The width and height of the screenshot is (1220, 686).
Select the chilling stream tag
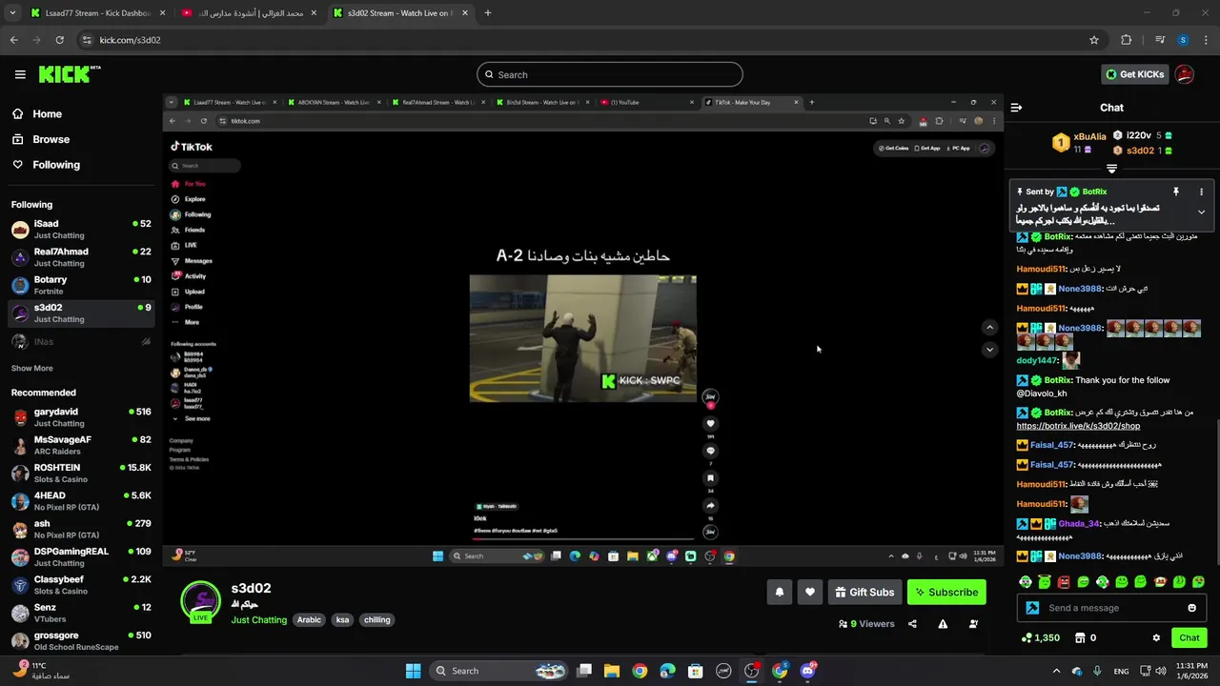pos(376,620)
